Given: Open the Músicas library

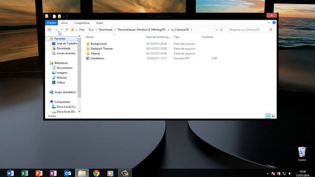Looking at the screenshot, I should 62,78.
